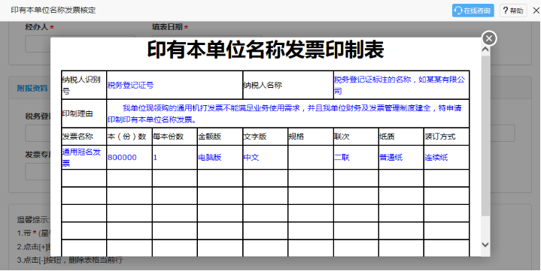This screenshot has height=271, width=541.
Task: Click the 纸质 column header
Action: tap(401, 137)
